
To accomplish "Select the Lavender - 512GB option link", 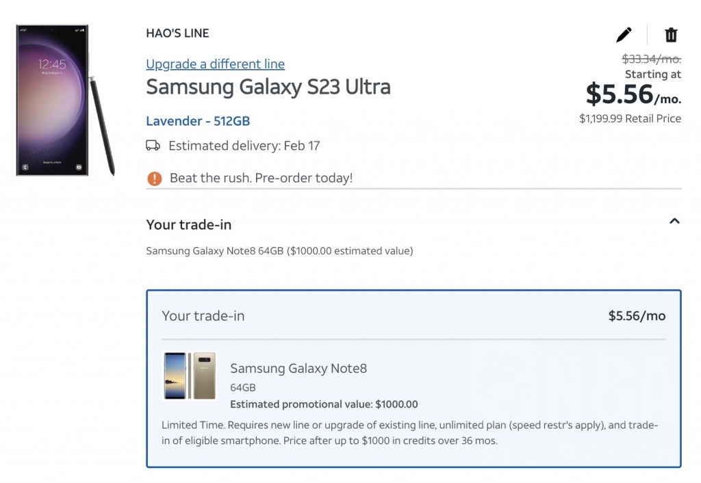I will click(x=198, y=121).
